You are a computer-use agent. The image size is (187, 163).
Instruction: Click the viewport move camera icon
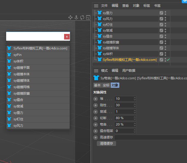[x=70, y=18]
